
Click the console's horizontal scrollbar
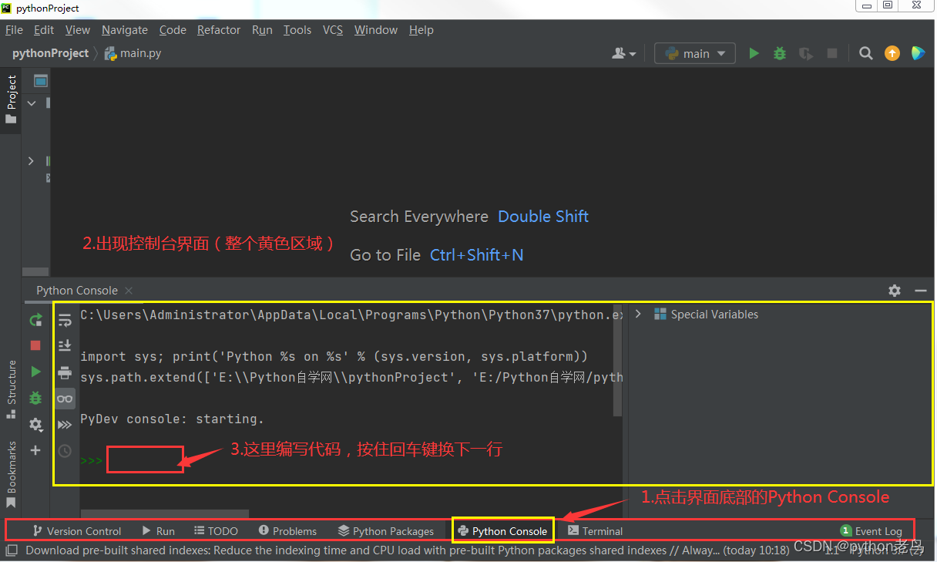(165, 513)
